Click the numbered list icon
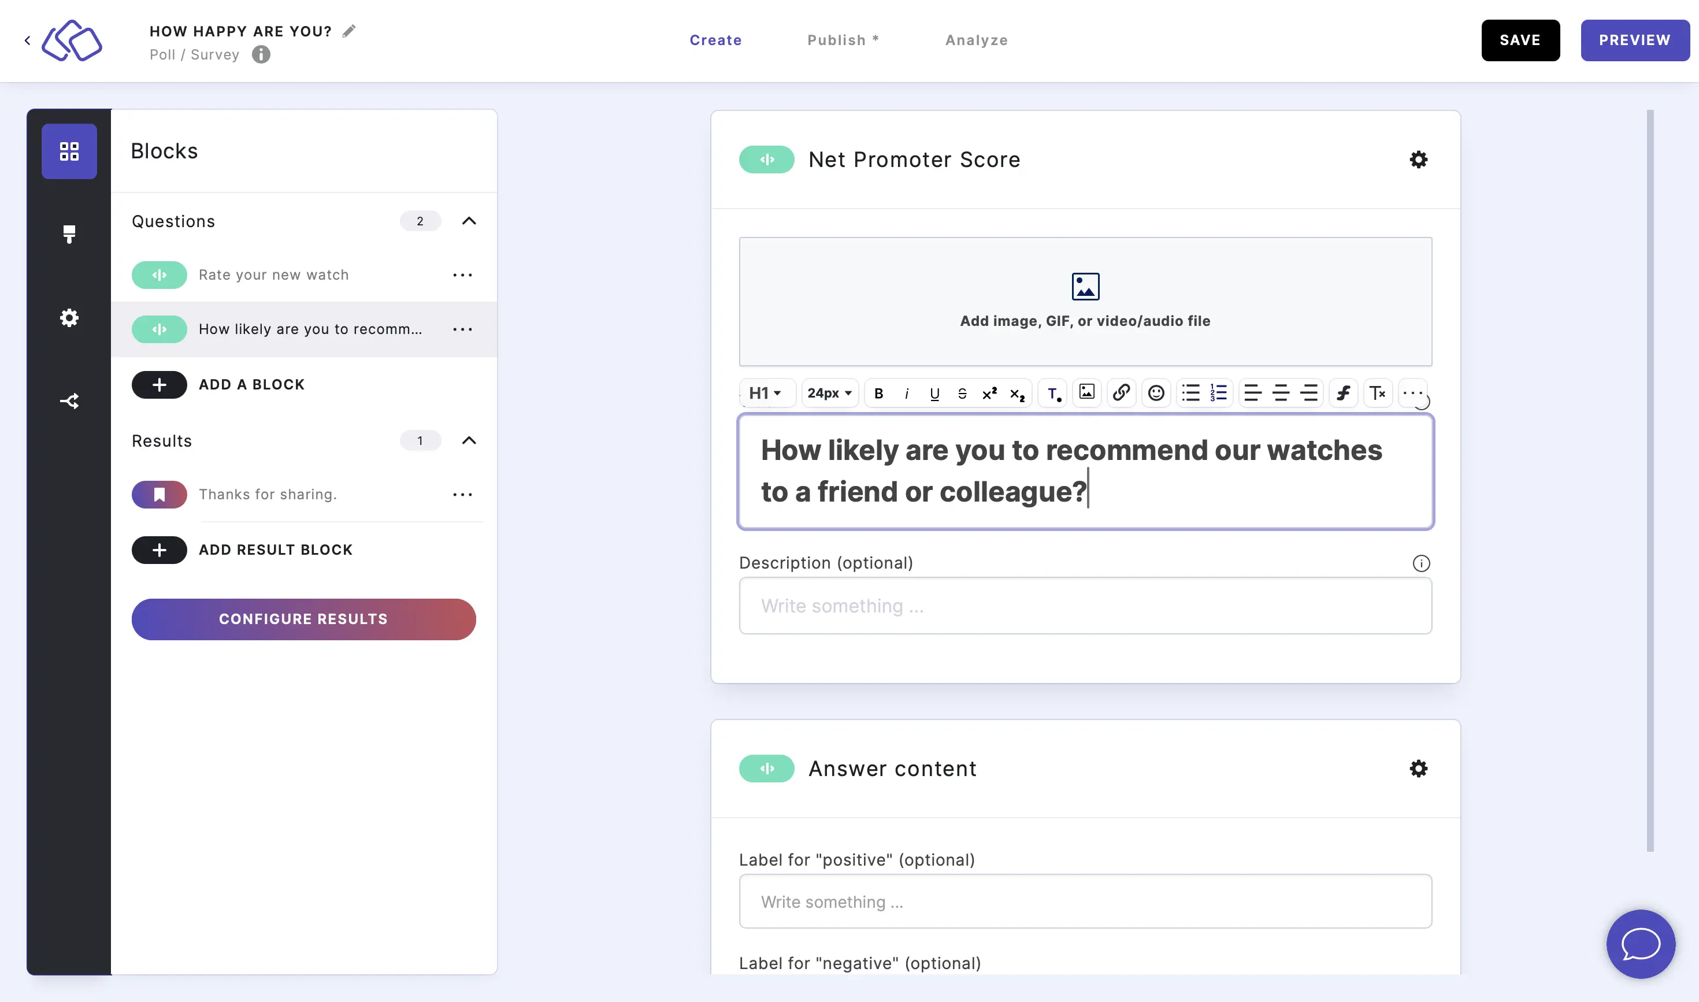1699x1002 pixels. [1219, 392]
